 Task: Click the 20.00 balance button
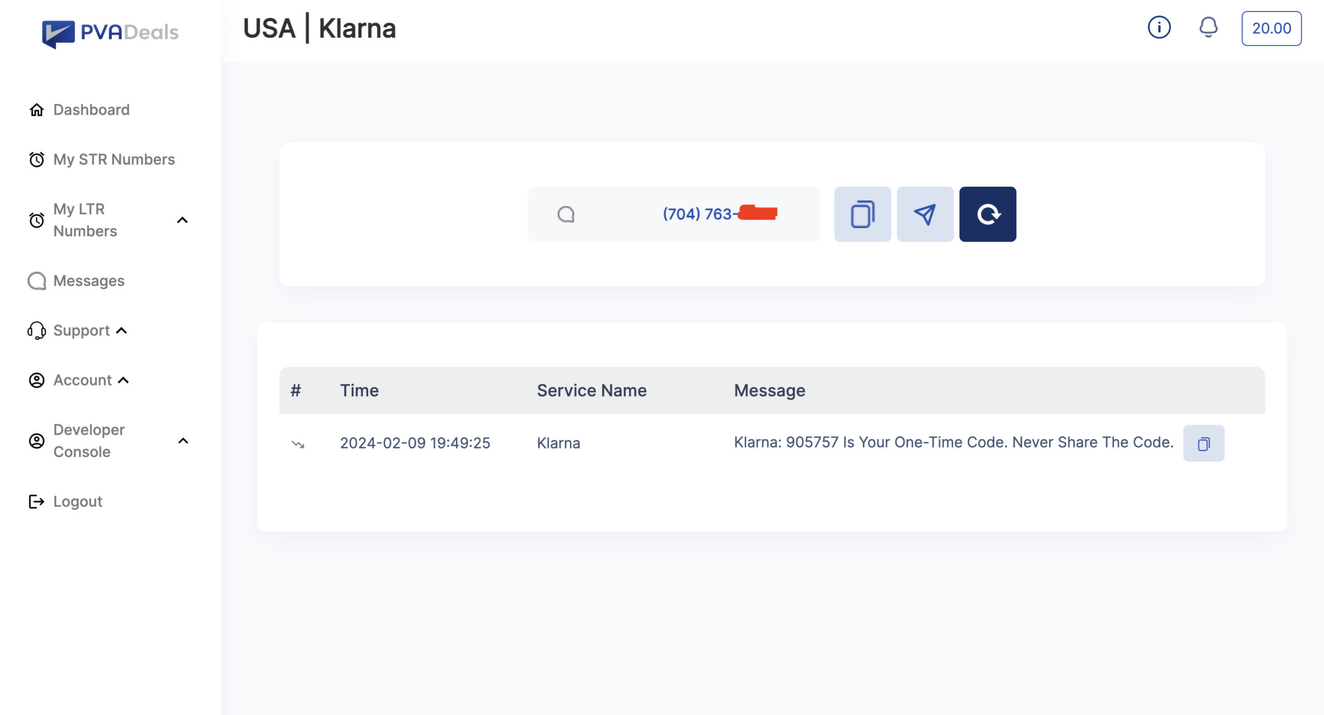[x=1271, y=28]
